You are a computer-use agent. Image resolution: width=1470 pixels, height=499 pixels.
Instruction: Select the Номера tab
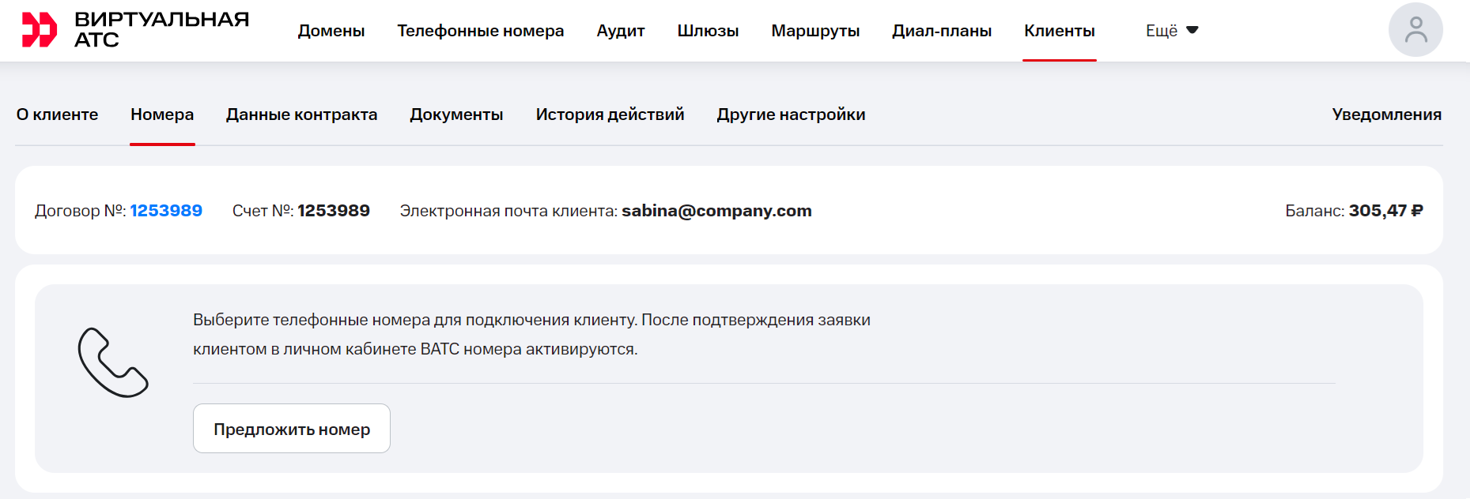[x=162, y=114]
